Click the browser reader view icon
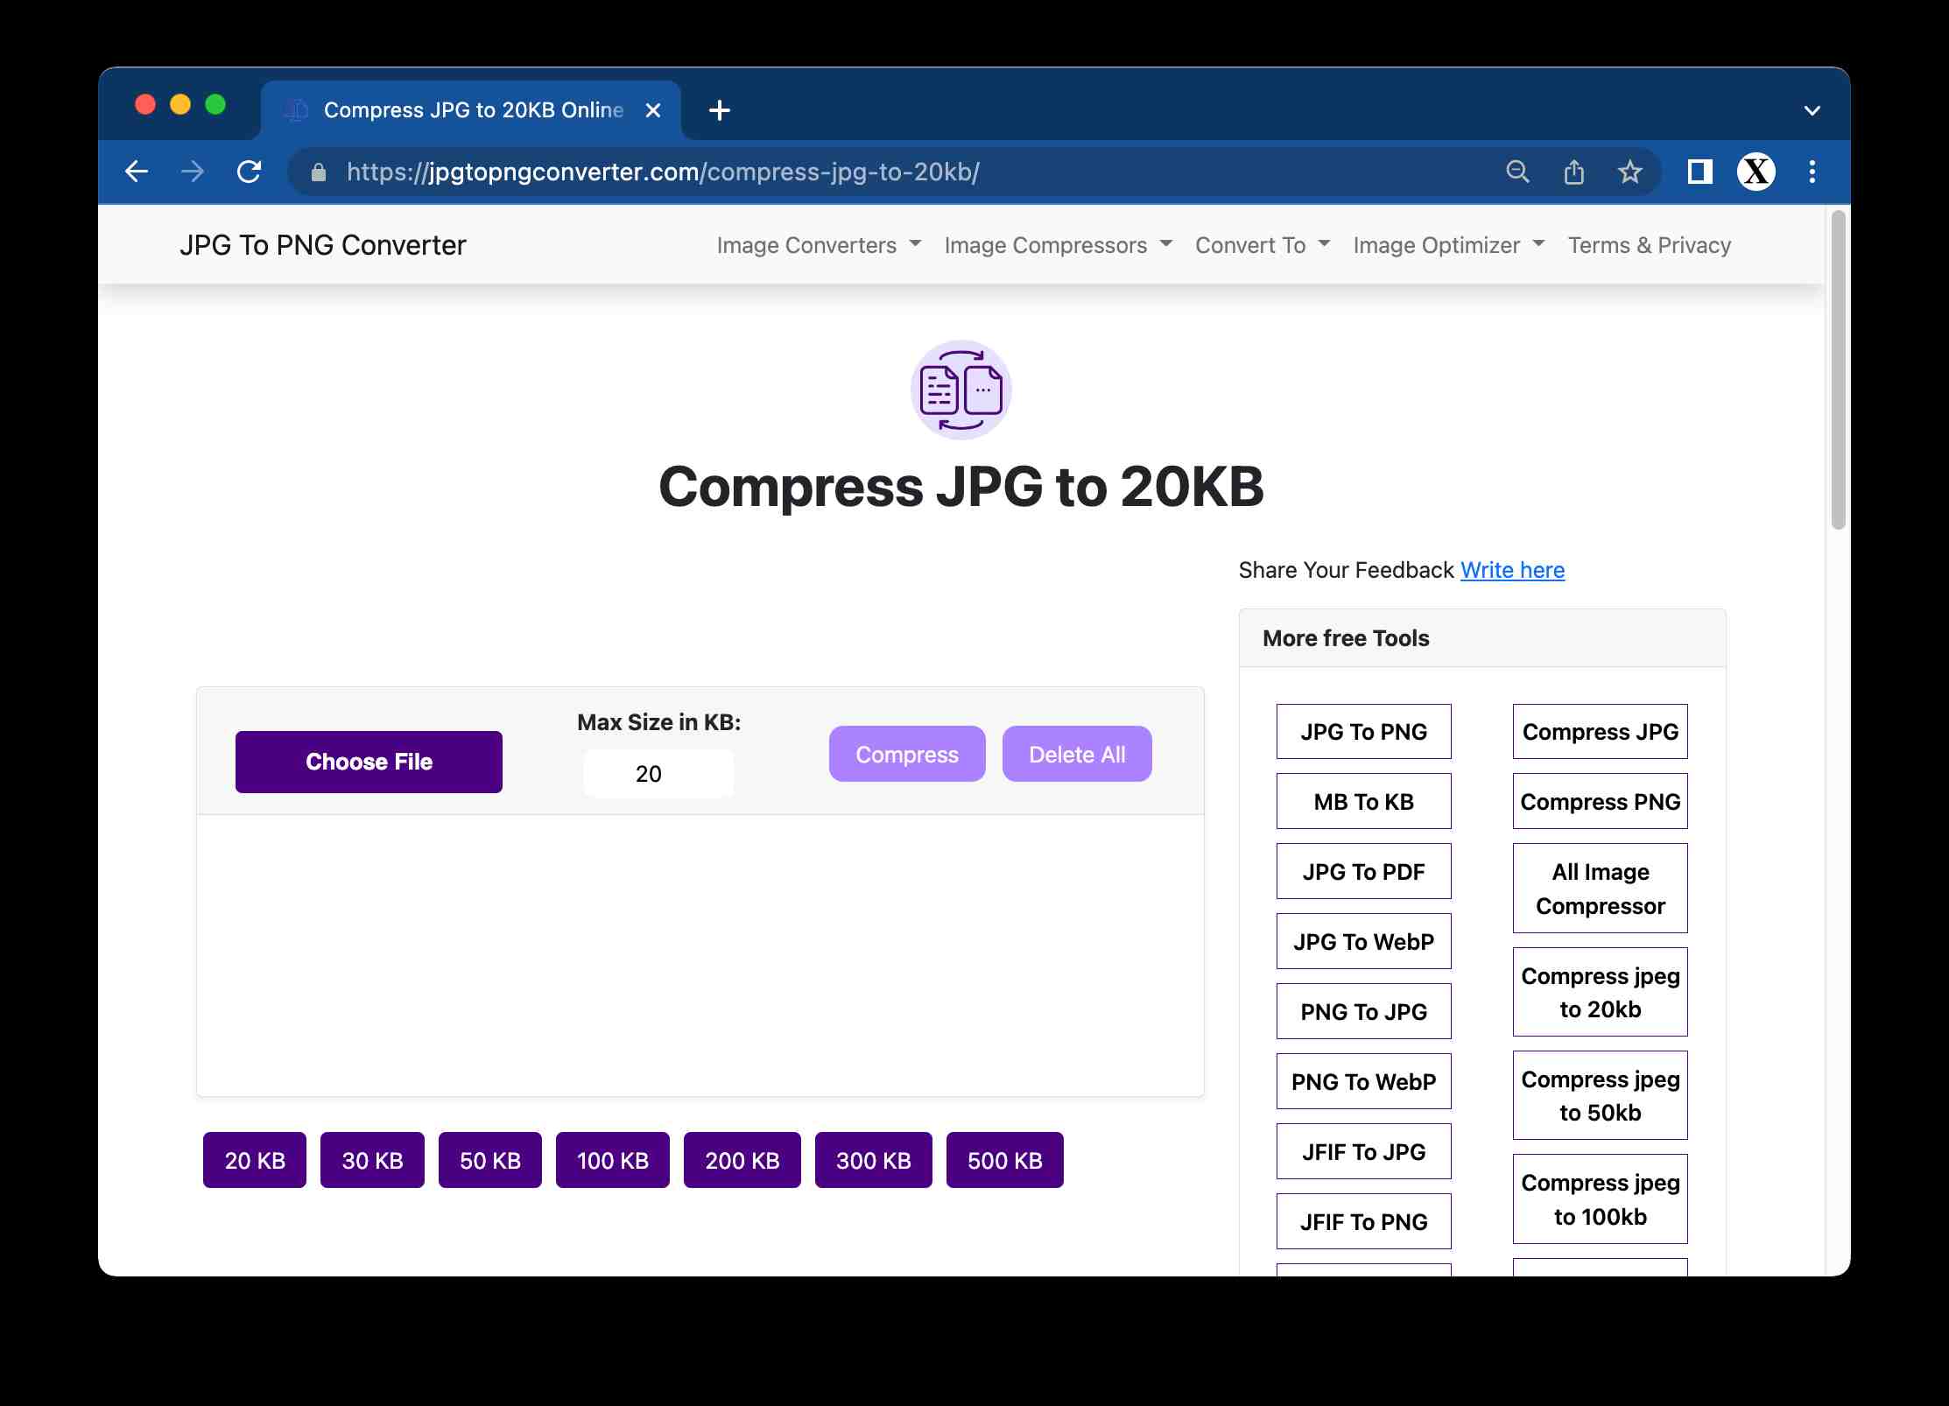 point(1698,171)
